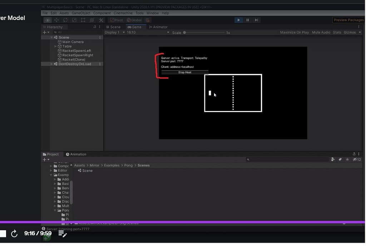Select the Rotate tool
The width and height of the screenshot is (366, 247).
click(x=65, y=20)
